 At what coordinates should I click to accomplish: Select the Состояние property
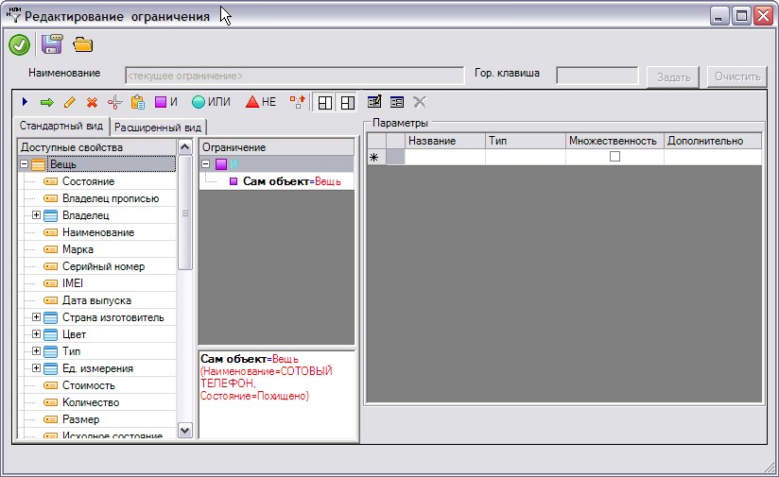(x=89, y=181)
